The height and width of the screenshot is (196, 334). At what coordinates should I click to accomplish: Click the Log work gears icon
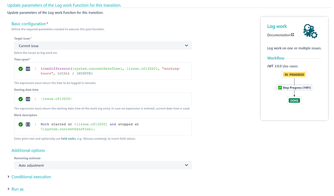[310, 31]
